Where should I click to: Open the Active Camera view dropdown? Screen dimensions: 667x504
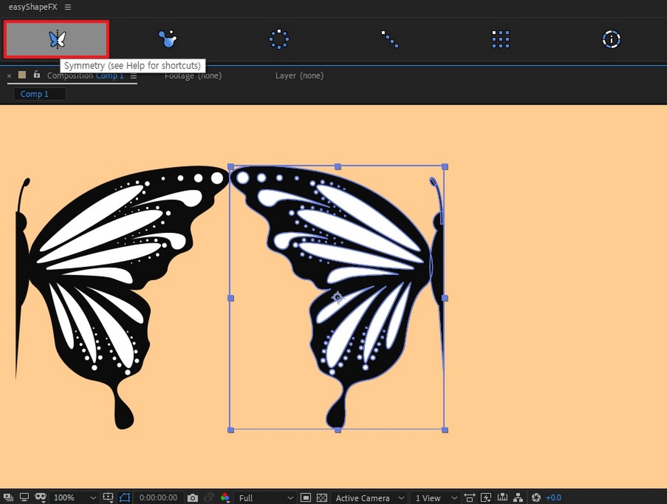tap(369, 498)
